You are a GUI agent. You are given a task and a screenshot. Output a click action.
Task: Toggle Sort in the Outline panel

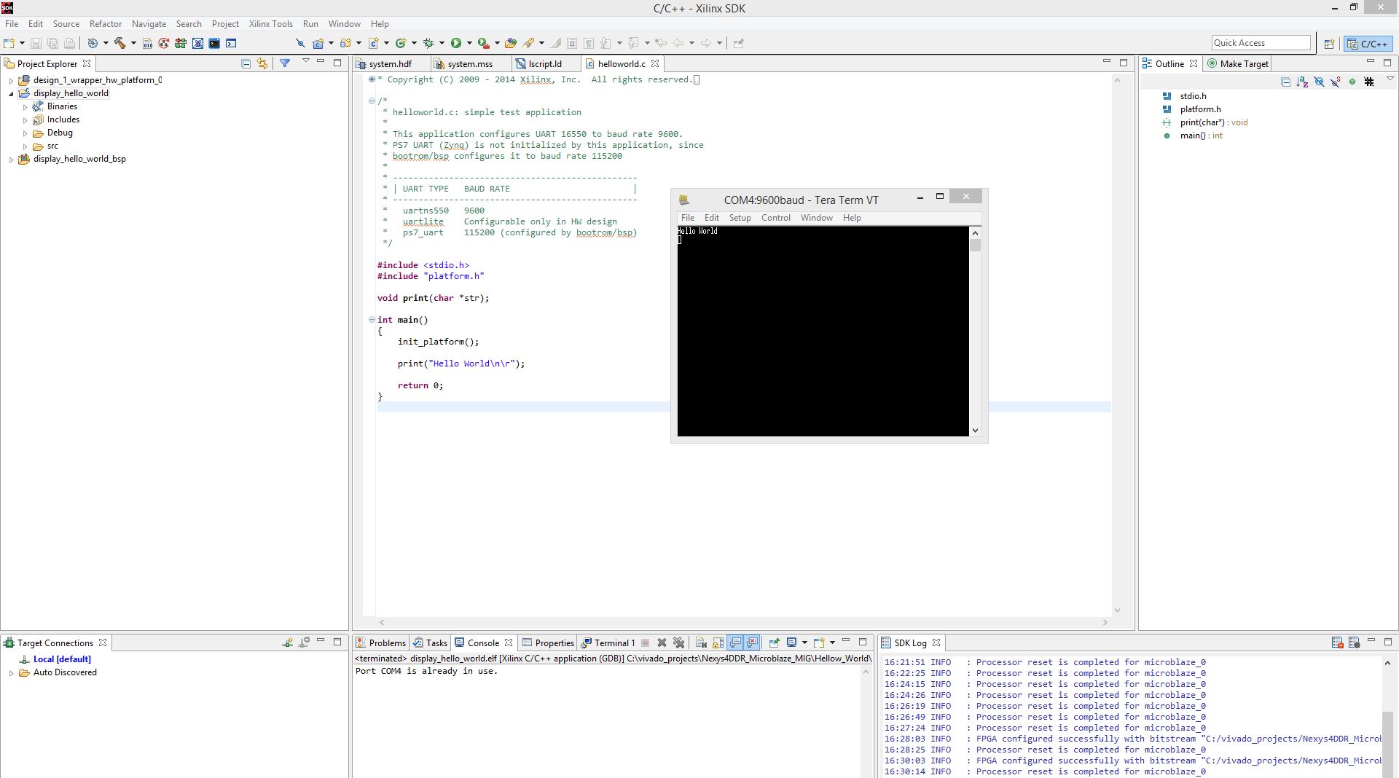(x=1302, y=82)
